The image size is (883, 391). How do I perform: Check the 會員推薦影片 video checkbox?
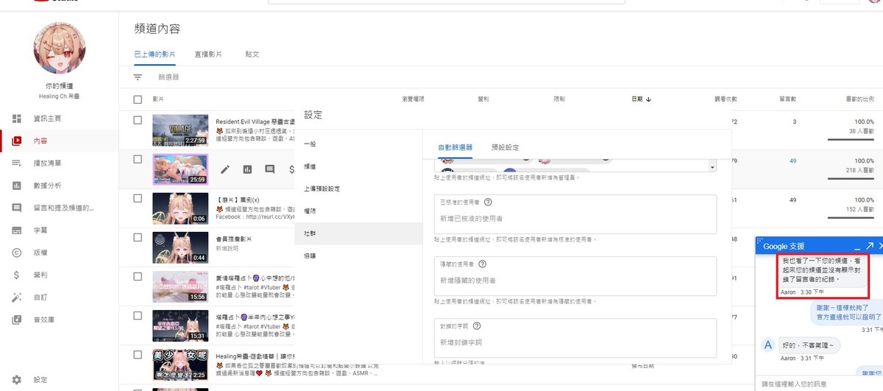pyautogui.click(x=138, y=238)
